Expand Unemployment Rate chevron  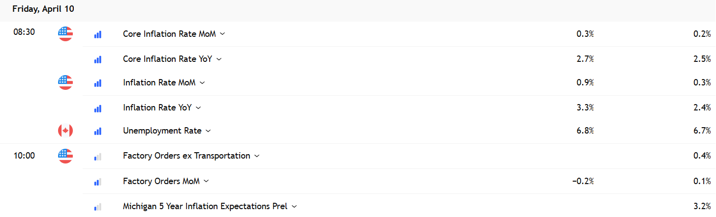coord(208,131)
